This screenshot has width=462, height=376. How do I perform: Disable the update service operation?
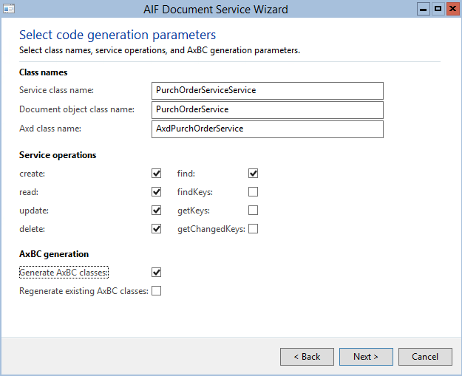[x=156, y=211]
